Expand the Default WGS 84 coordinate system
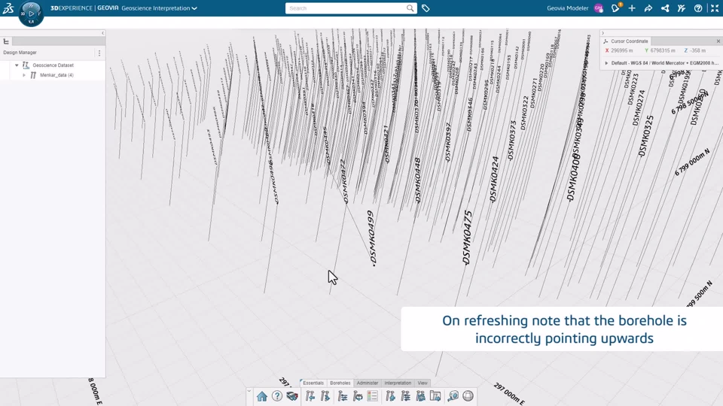Viewport: 723px width, 406px height. click(x=606, y=63)
